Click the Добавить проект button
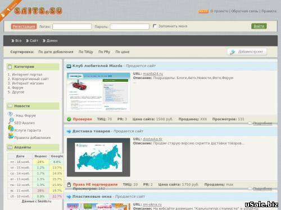The image size is (281, 210). pos(247,52)
